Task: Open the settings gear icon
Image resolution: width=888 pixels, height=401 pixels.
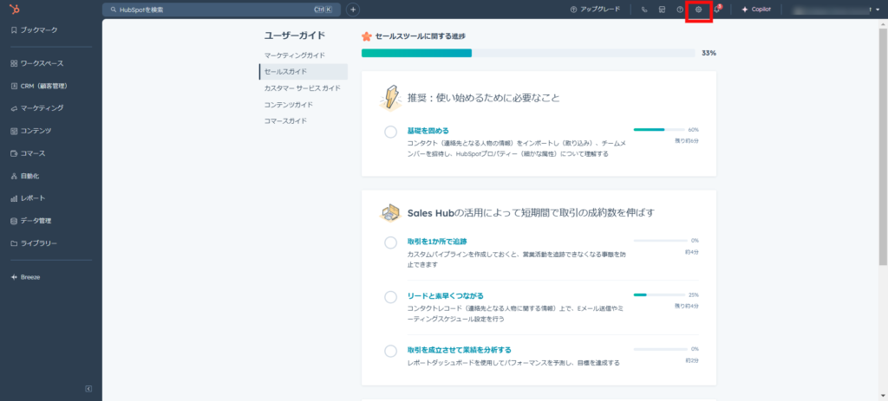Action: 698,10
